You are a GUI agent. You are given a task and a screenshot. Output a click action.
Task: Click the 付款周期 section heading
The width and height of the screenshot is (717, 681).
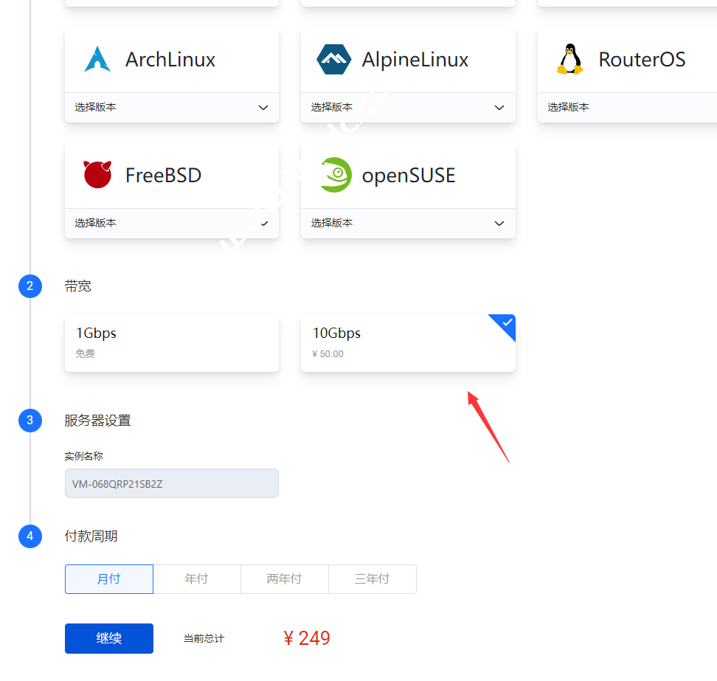pyautogui.click(x=91, y=536)
